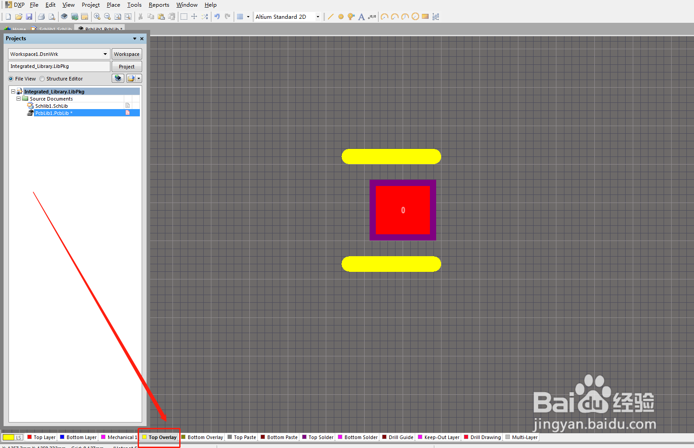694x448 pixels.
Task: Zoom in using the magnifier plus icon
Action: (97, 17)
